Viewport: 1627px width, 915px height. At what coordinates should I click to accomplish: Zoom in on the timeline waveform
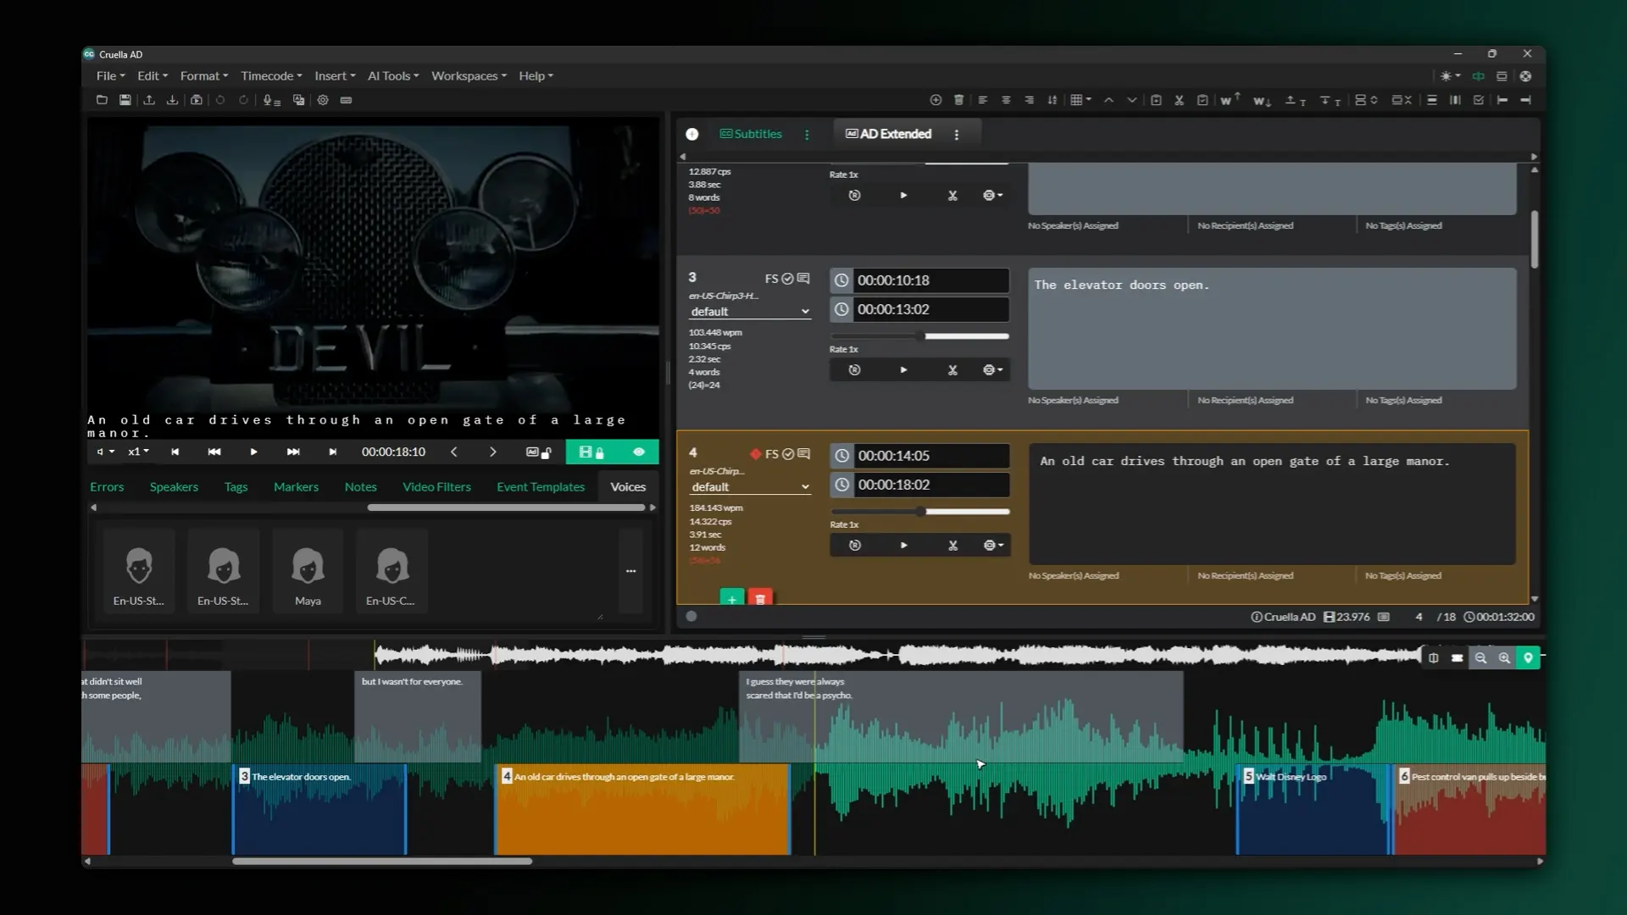1504,657
